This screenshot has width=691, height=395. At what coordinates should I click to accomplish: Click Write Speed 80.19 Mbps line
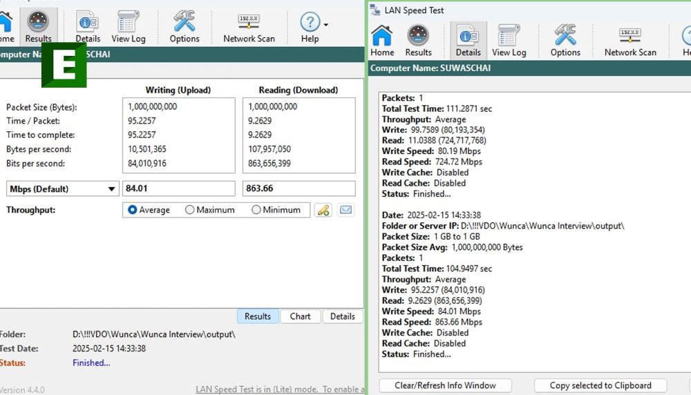tap(431, 151)
